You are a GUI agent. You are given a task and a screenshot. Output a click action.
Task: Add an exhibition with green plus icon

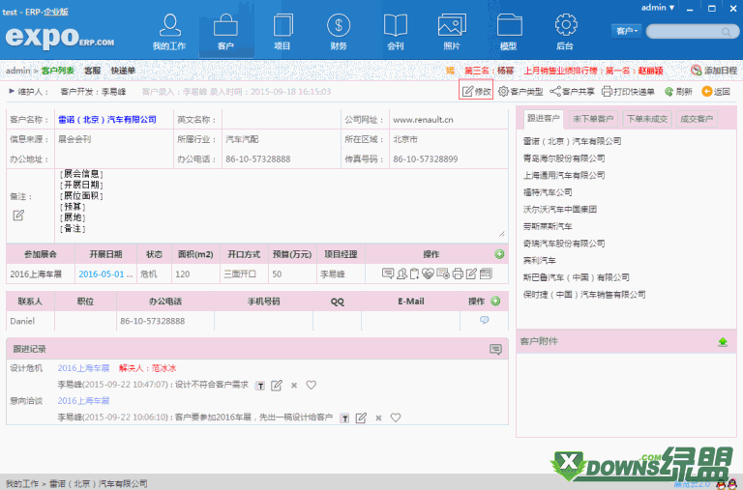[x=499, y=254]
